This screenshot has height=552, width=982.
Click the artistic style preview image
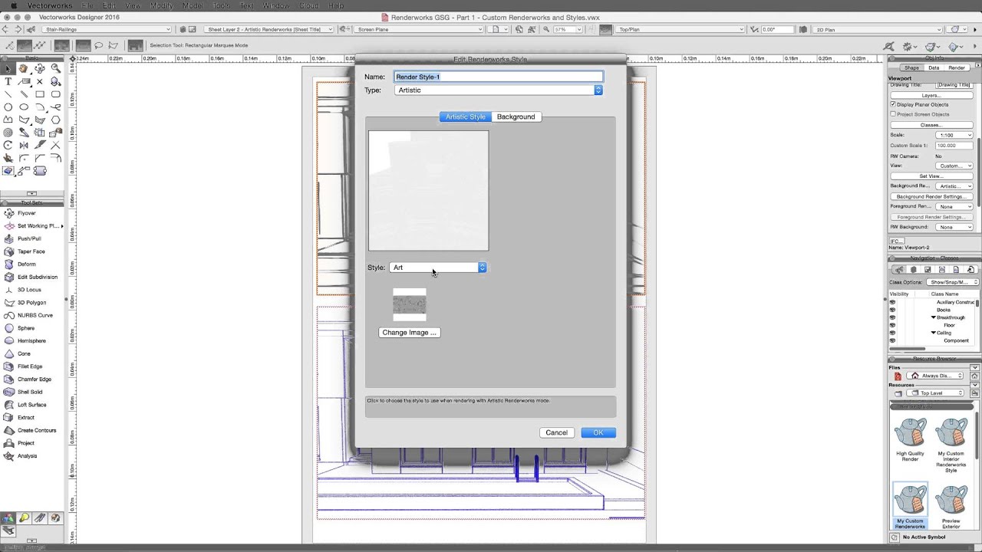click(x=428, y=191)
